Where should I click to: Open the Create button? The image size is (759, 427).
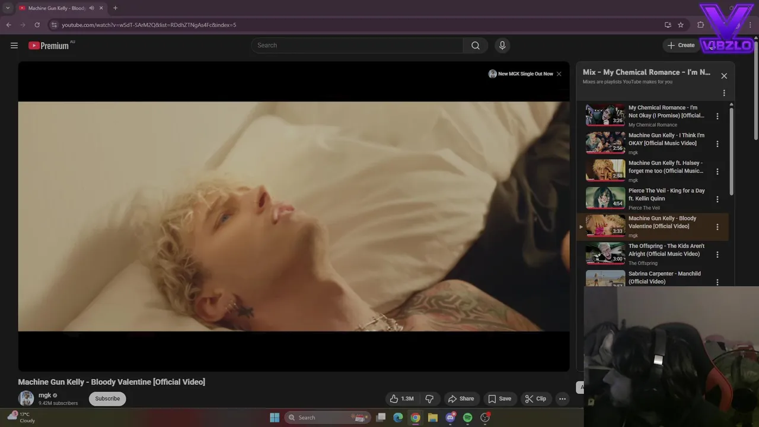coord(681,46)
